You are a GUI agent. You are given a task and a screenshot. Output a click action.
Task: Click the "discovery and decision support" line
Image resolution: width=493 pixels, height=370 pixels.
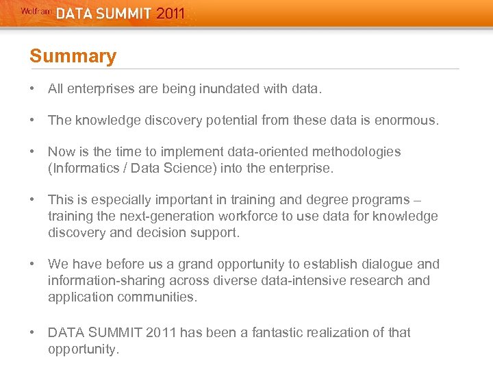[144, 232]
